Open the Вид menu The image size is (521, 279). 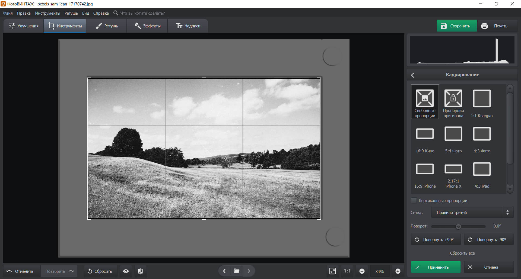(x=85, y=13)
